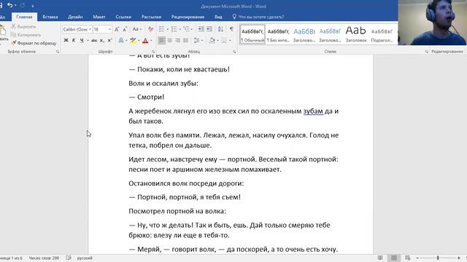Image resolution: width=467 pixels, height=262 pixels.
Task: Justify text alignment
Action: click(x=185, y=40)
